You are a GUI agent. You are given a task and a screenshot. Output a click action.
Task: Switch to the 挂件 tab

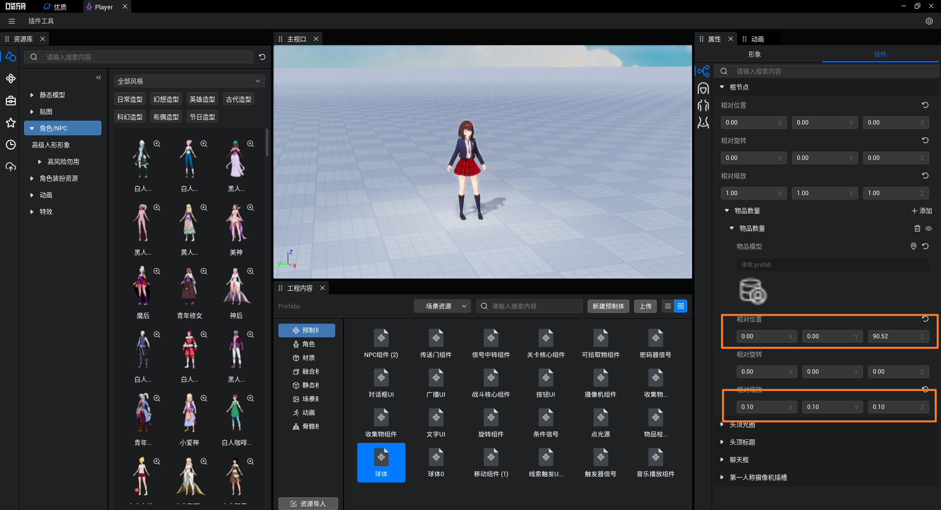[880, 54]
